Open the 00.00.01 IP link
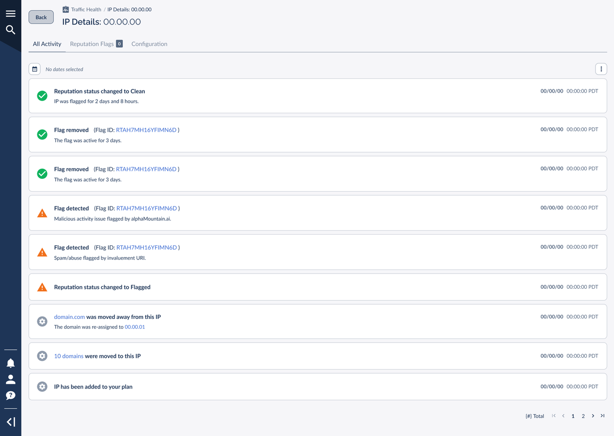Image resolution: width=614 pixels, height=436 pixels. pyautogui.click(x=135, y=327)
